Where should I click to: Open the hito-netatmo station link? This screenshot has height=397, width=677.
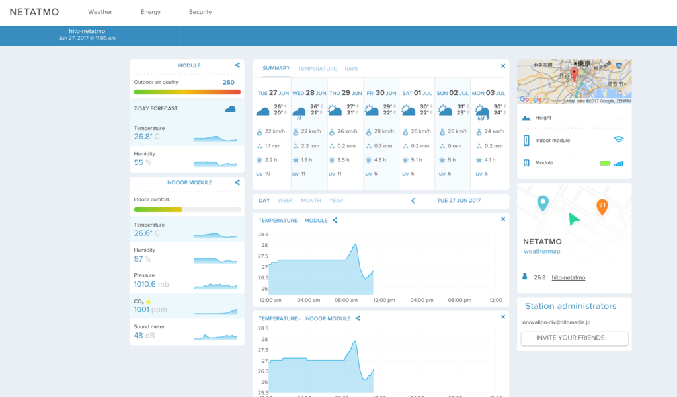coord(568,278)
